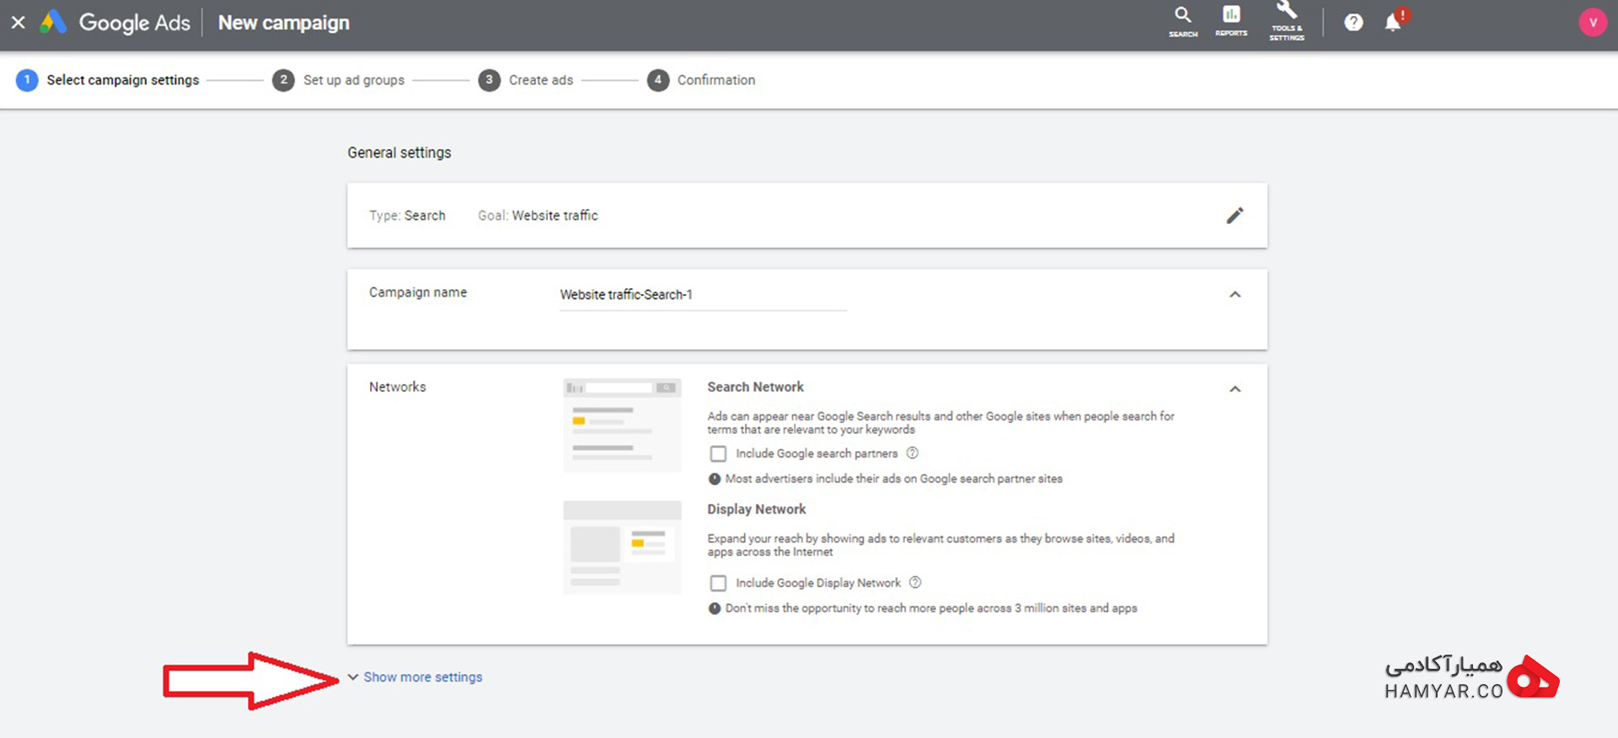Viewport: 1618px width, 738px height.
Task: Enable Include Google Display Network checkbox
Action: click(x=718, y=583)
